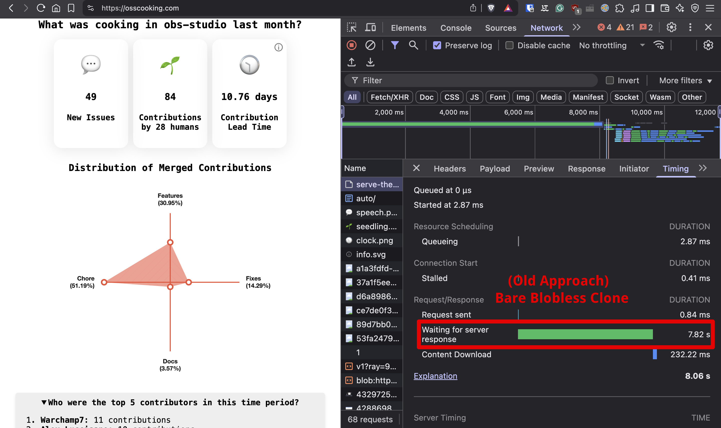Filter requests by Media type
The image size is (721, 428).
pyautogui.click(x=551, y=97)
